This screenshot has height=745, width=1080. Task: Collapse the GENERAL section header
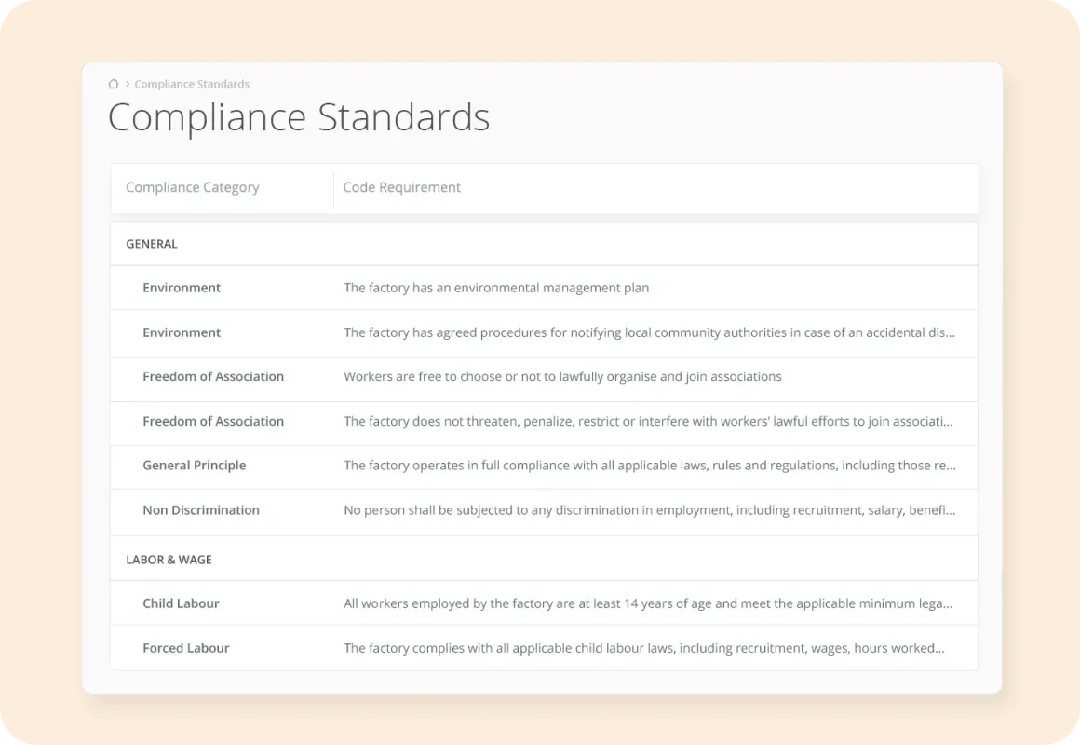152,243
